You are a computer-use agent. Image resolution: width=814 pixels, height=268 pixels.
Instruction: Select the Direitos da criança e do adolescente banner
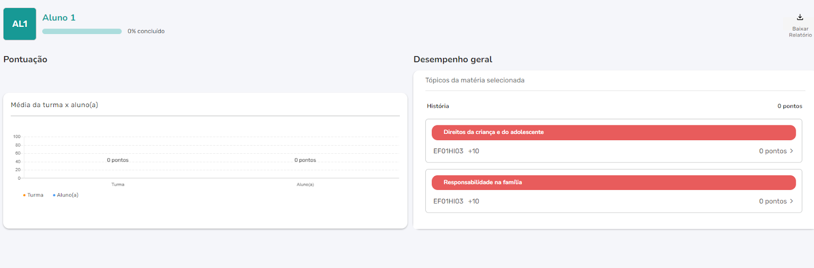[x=613, y=132]
